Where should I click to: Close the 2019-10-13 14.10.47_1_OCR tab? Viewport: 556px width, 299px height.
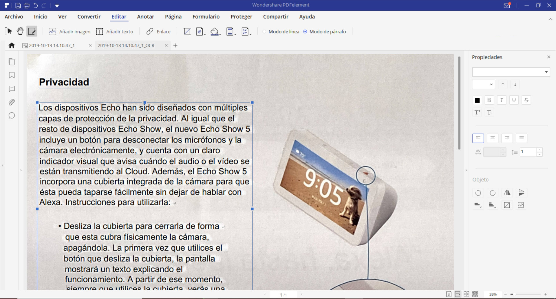[166, 45]
